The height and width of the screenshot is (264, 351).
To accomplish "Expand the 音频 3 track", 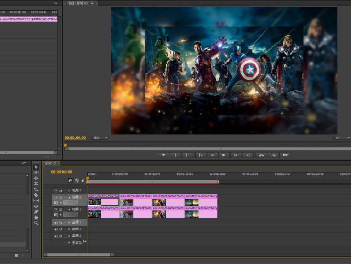I will pyautogui.click(x=70, y=236).
